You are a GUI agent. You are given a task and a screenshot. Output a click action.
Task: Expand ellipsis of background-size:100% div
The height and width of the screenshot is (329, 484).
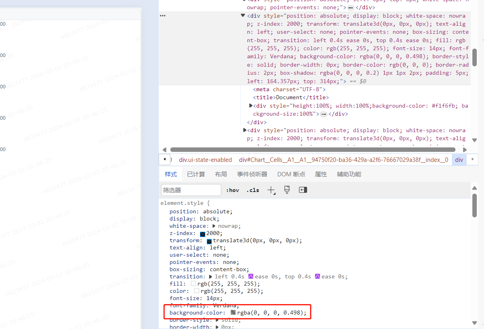pos(323,114)
